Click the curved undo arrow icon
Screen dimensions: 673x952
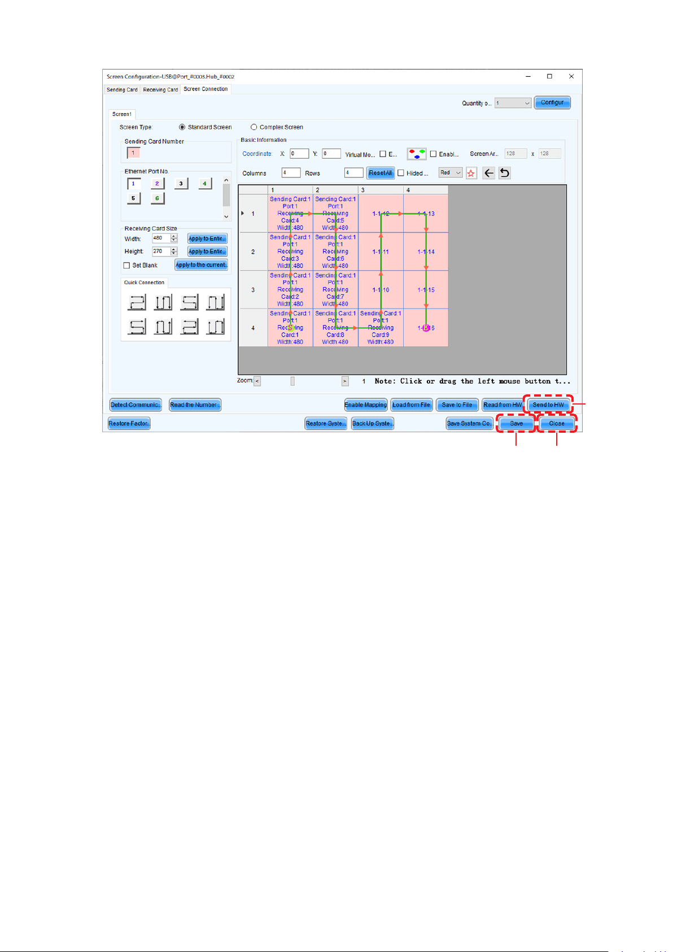click(x=505, y=173)
